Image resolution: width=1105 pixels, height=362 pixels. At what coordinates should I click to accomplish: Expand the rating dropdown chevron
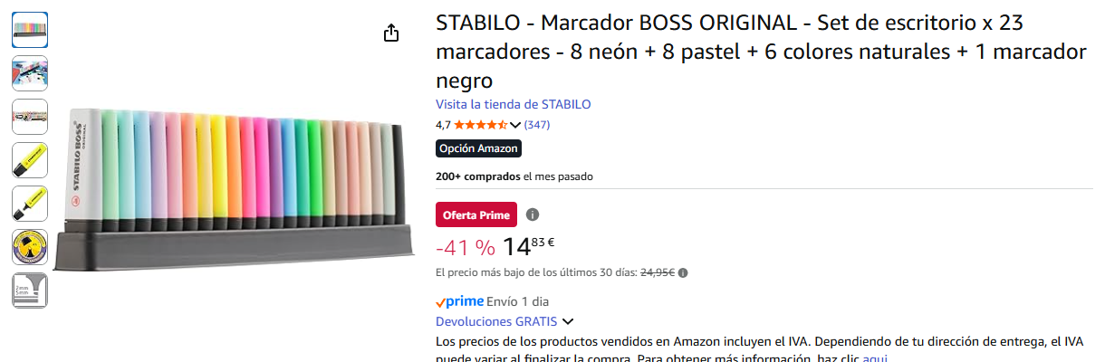click(x=515, y=125)
